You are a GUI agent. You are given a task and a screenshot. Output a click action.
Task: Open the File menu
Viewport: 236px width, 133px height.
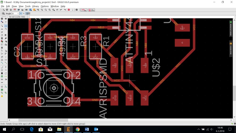pyautogui.click(x=3, y=6)
